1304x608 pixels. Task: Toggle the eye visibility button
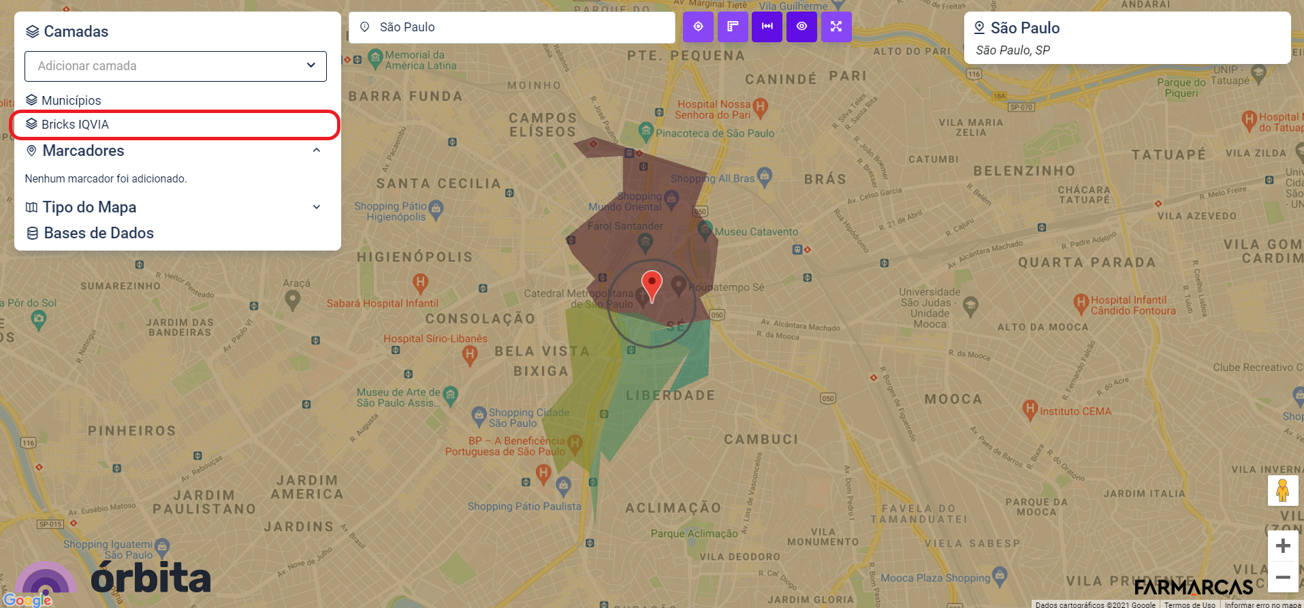coord(802,27)
